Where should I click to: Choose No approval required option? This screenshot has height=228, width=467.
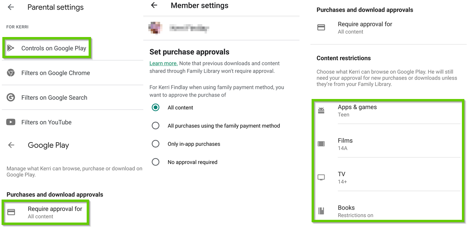click(x=155, y=162)
